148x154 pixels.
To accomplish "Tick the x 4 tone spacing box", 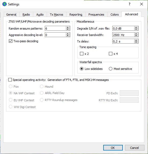I will (110, 54).
